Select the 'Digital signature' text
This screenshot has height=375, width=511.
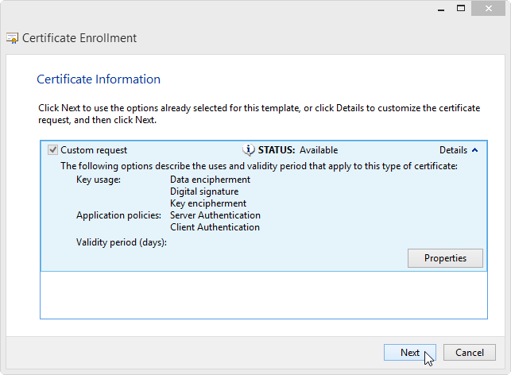pyautogui.click(x=204, y=191)
